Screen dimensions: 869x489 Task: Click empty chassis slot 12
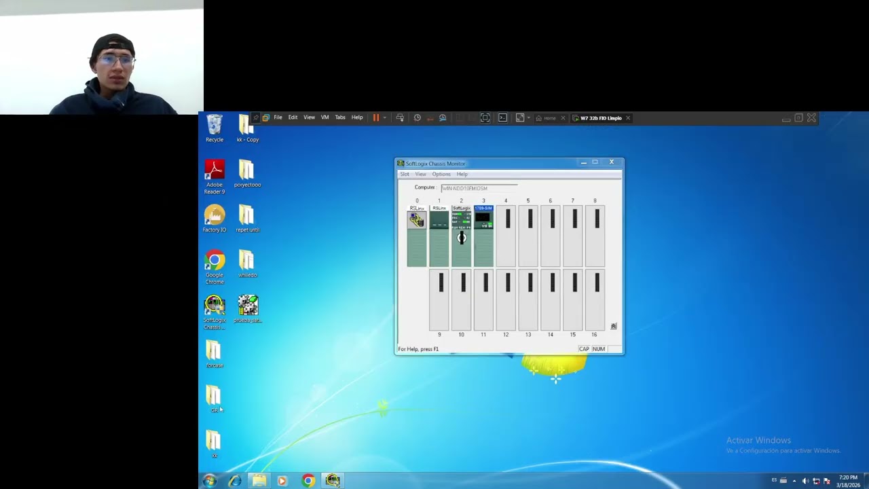(x=506, y=300)
